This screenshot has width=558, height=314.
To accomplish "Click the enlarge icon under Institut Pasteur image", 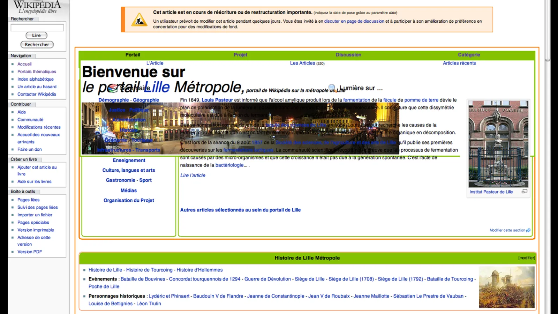I will coord(524,192).
